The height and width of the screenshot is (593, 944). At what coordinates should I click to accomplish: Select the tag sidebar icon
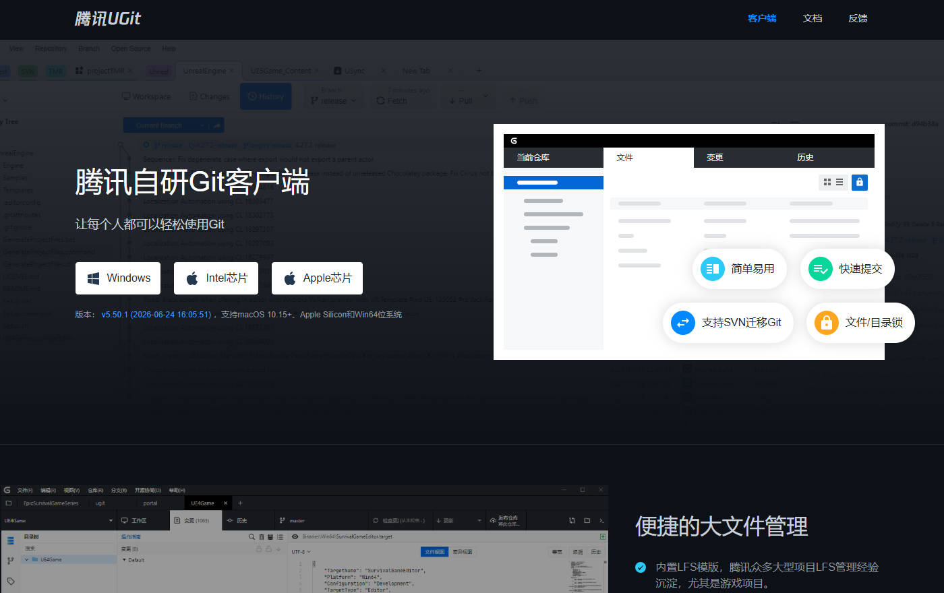(x=10, y=581)
